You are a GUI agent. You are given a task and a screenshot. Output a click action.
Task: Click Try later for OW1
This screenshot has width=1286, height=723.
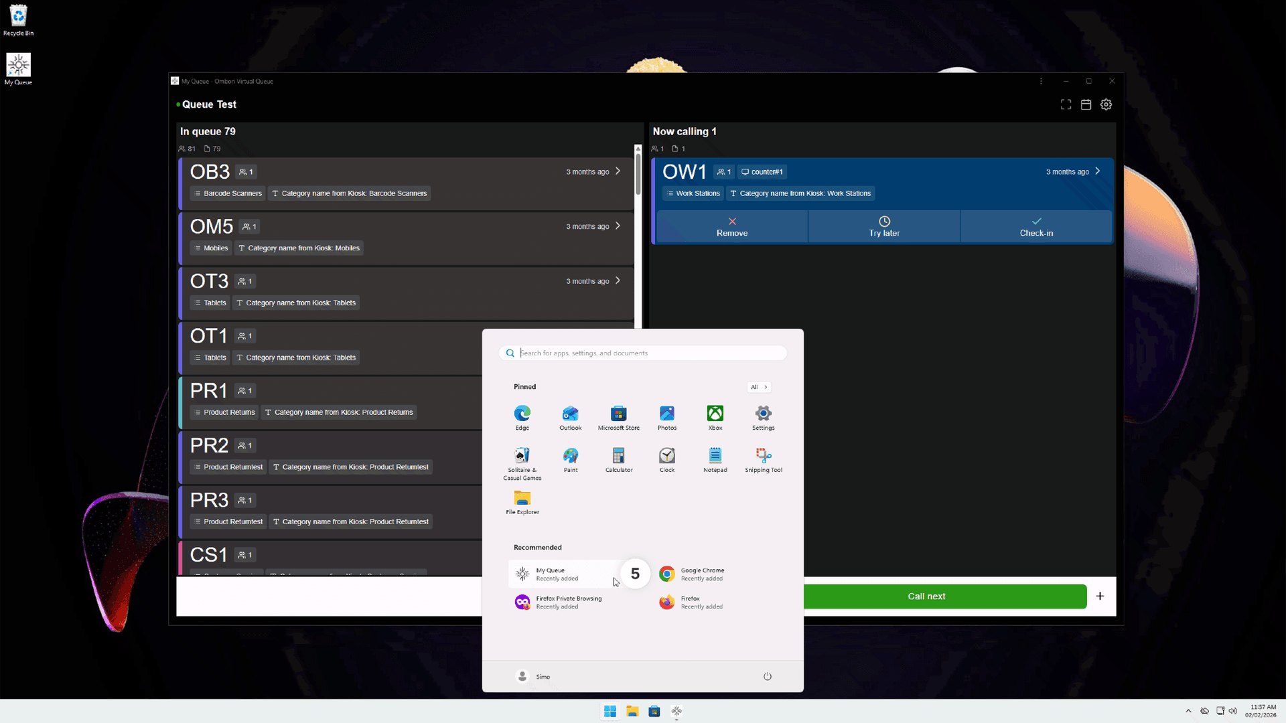pyautogui.click(x=884, y=227)
